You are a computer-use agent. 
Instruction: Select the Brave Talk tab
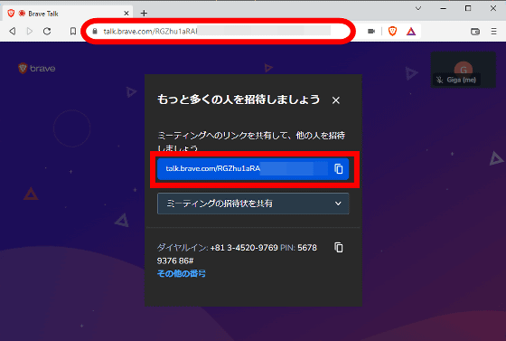[68, 14]
